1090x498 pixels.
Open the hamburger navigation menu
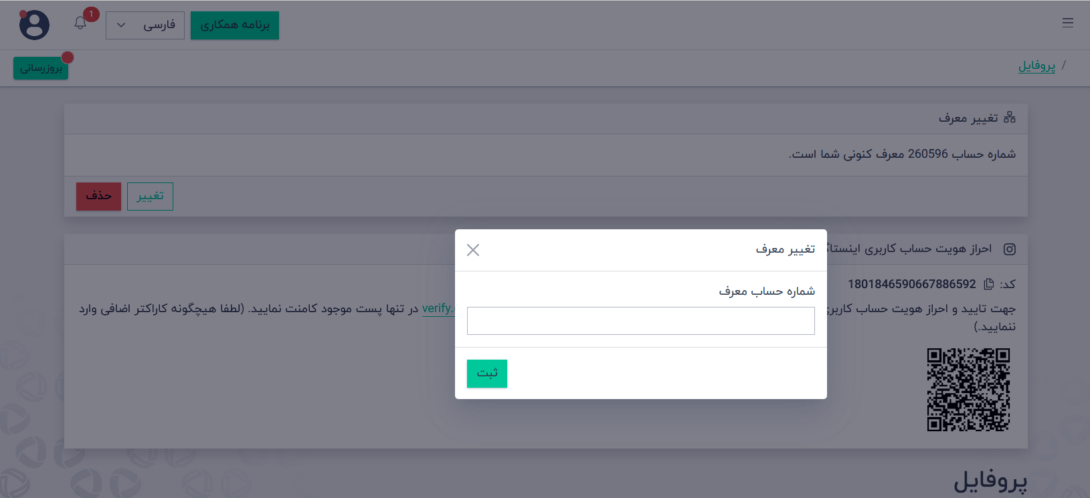pyautogui.click(x=1068, y=22)
